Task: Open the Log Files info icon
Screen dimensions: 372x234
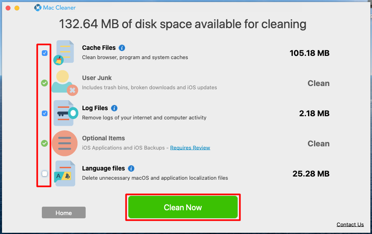Action: coord(114,108)
